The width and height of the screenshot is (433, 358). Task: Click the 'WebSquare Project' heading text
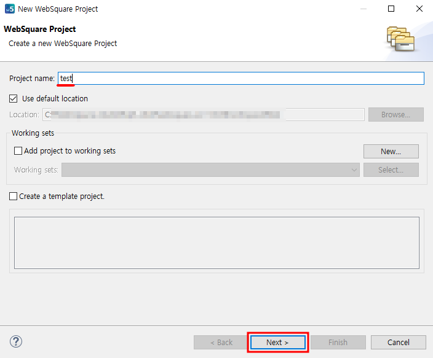40,29
